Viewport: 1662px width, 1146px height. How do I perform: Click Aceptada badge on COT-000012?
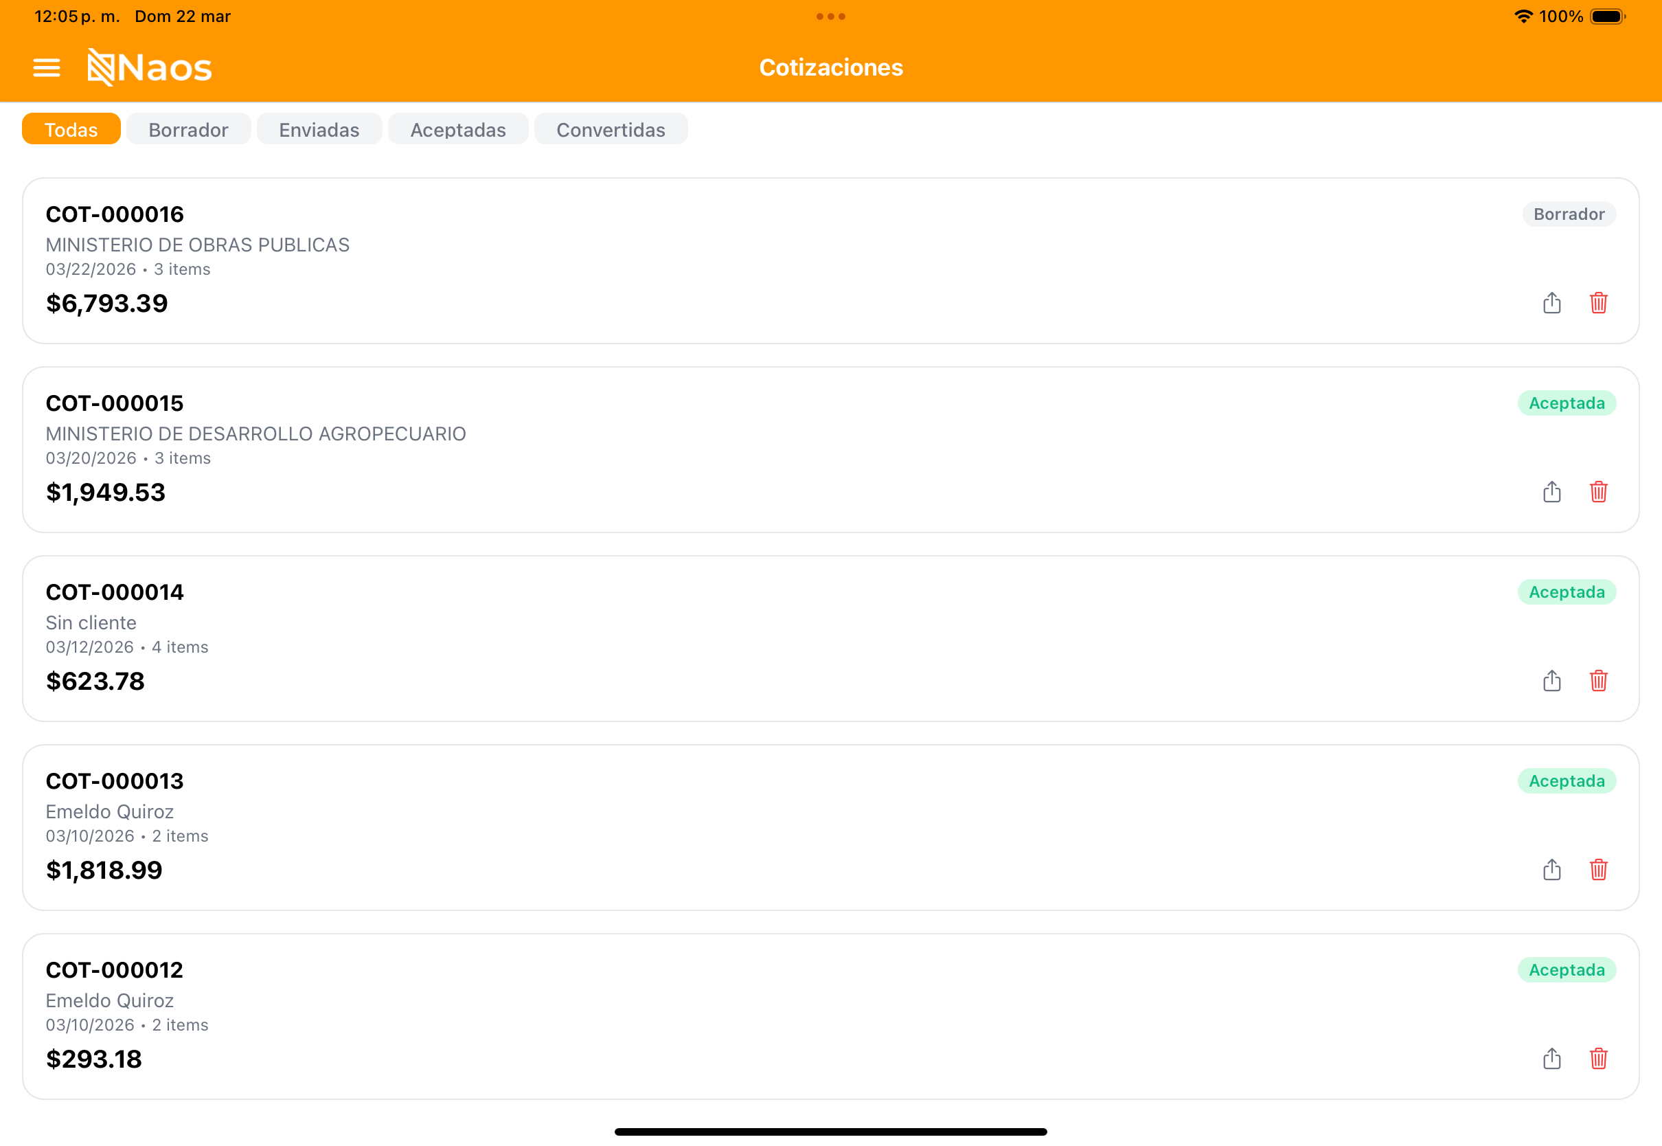(1567, 969)
